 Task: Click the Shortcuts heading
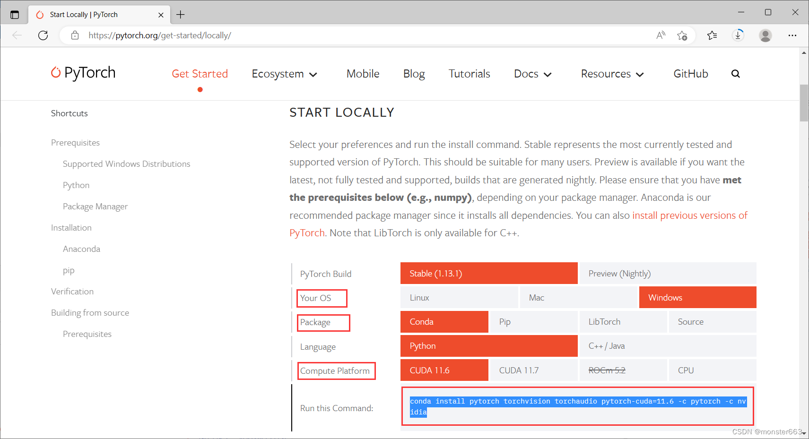coord(70,113)
